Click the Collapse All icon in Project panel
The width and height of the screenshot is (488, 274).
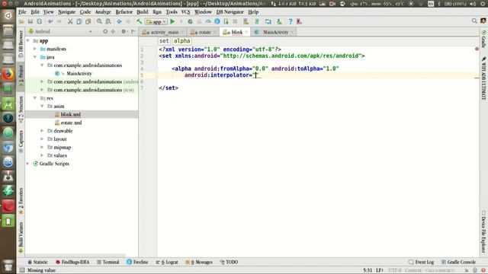coord(114,31)
